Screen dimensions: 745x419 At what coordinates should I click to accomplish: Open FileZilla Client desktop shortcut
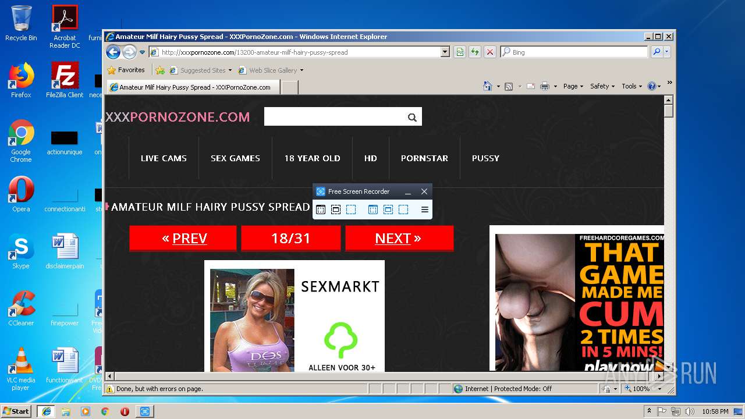coord(65,80)
